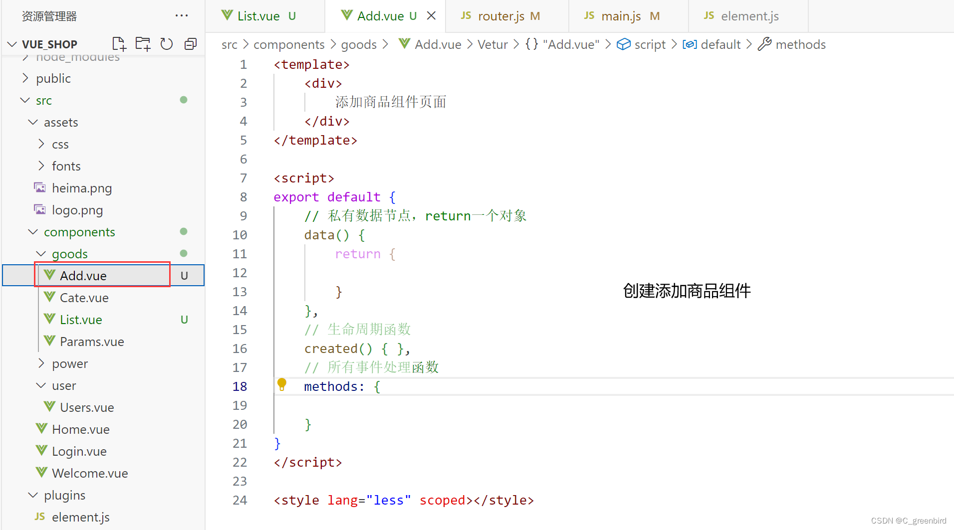
Task: Open Home.vue in the file tree
Action: pyautogui.click(x=103, y=429)
